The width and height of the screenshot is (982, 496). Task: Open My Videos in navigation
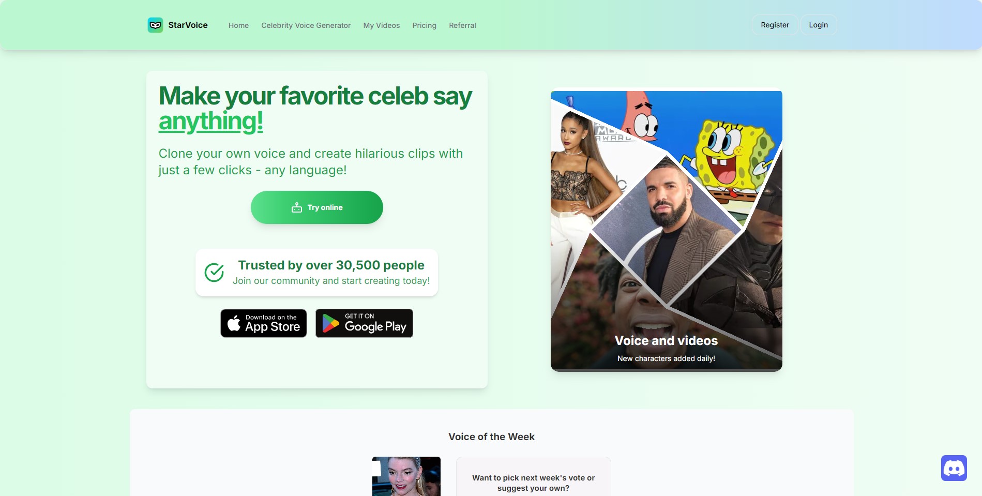(381, 25)
